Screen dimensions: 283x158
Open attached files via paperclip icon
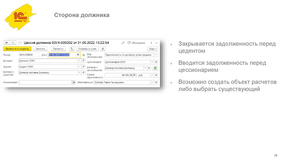coord(103,49)
